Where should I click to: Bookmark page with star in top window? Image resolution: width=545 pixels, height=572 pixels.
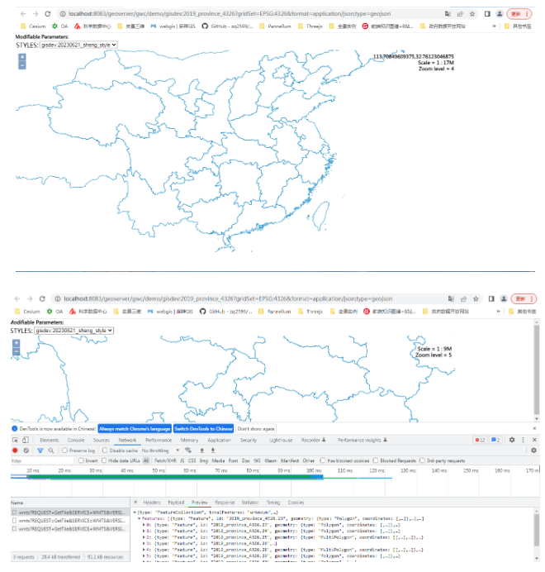[472, 14]
